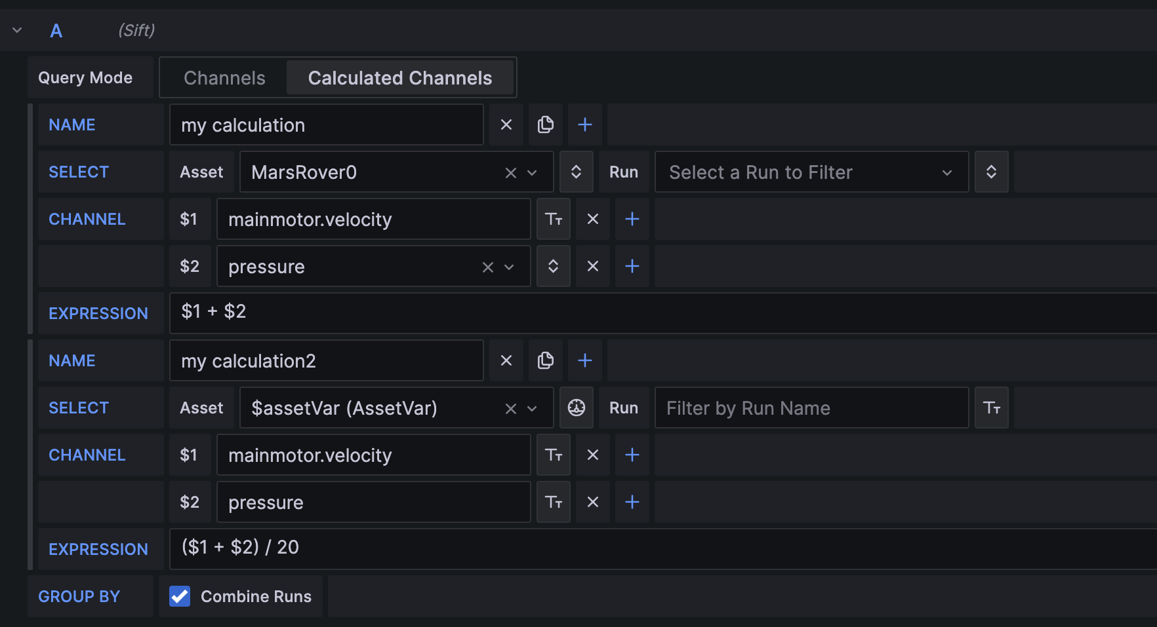1157x627 pixels.
Task: Toggle input mode for MarsRover0 asset selector
Action: 576,172
